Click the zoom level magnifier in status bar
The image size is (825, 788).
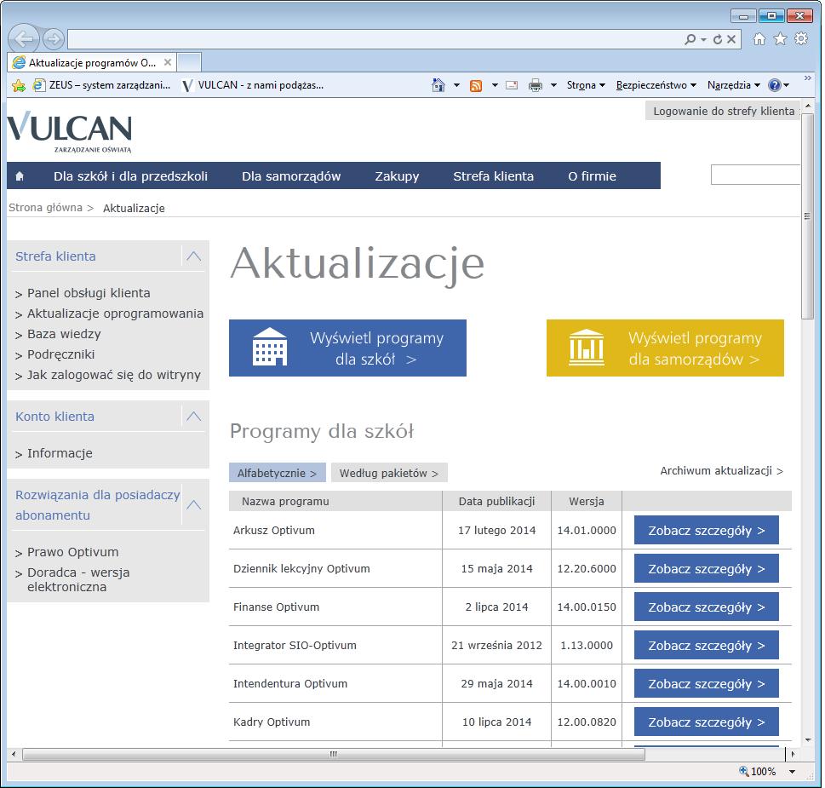743,771
